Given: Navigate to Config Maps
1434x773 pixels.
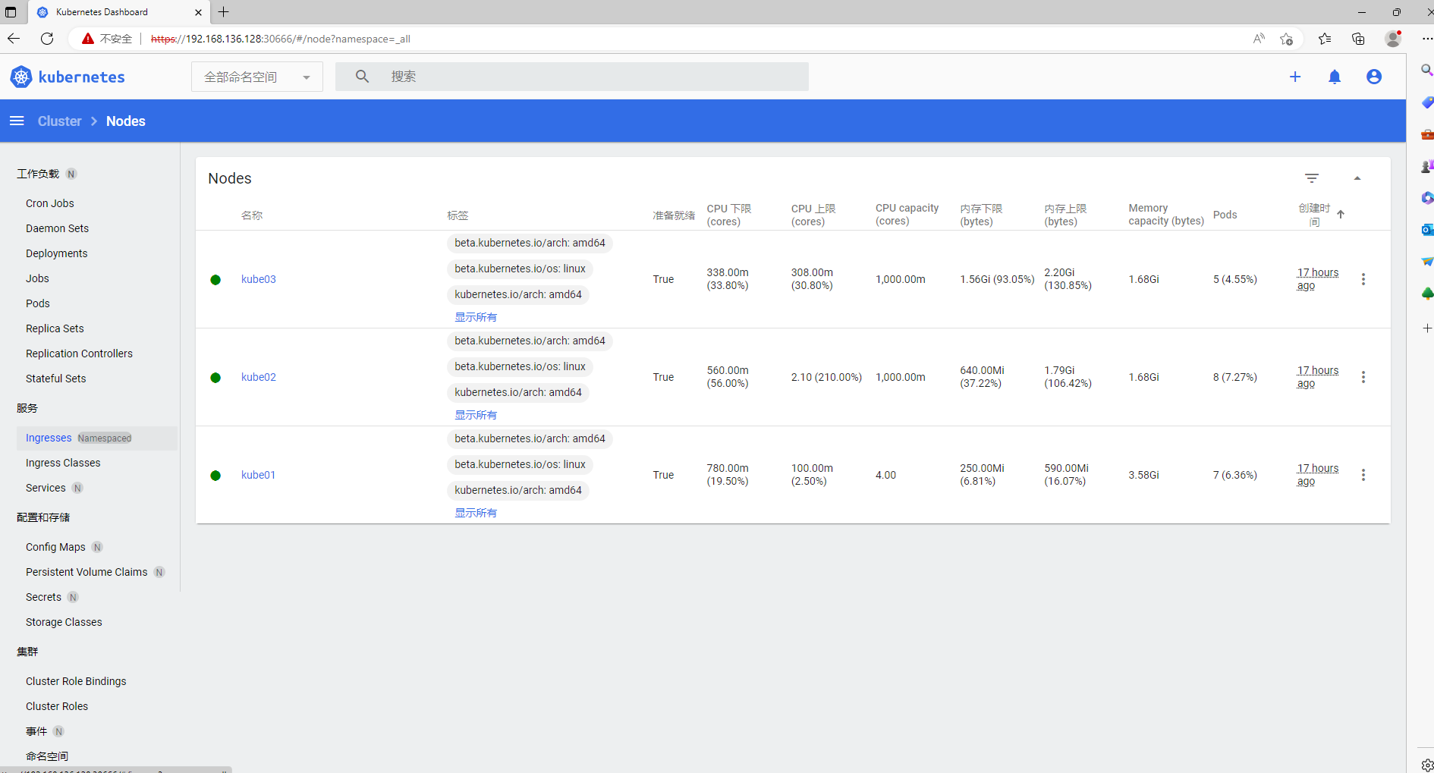Looking at the screenshot, I should click(x=55, y=547).
